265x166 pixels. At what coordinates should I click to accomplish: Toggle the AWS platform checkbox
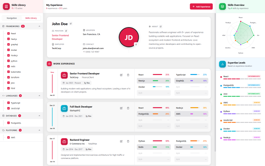point(8,137)
